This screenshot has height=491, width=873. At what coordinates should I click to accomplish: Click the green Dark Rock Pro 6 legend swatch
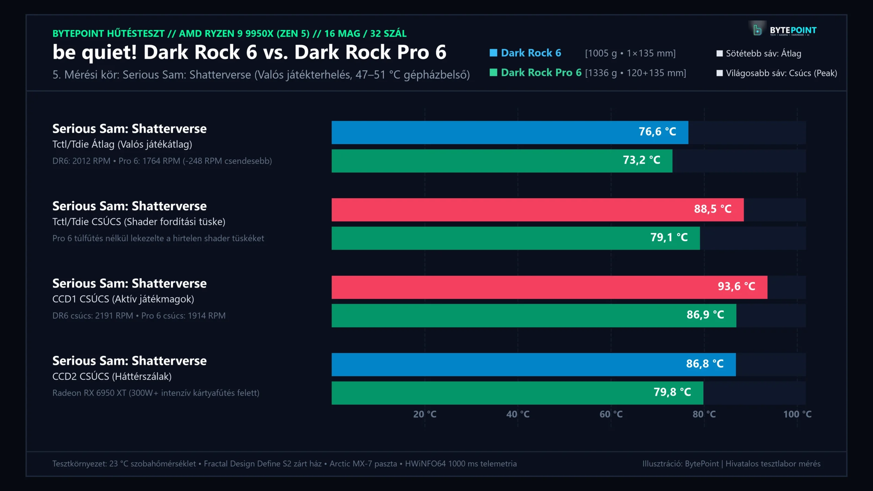click(493, 72)
